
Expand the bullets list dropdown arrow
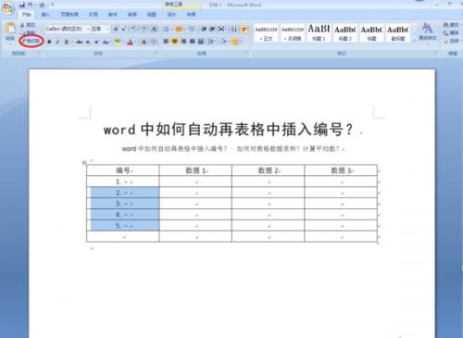(171, 29)
